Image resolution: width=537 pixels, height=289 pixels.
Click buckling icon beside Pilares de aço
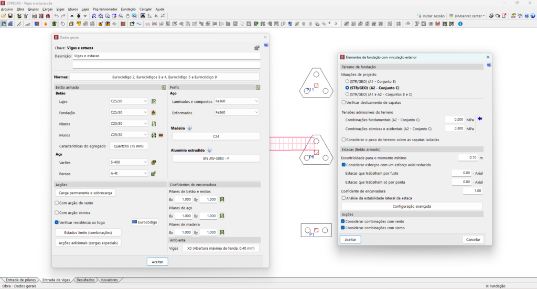[222, 216]
